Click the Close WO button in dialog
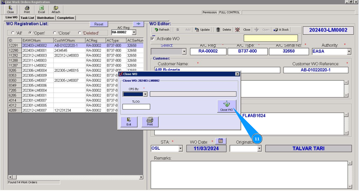Screen dimensions: 359x191 coord(227,106)
